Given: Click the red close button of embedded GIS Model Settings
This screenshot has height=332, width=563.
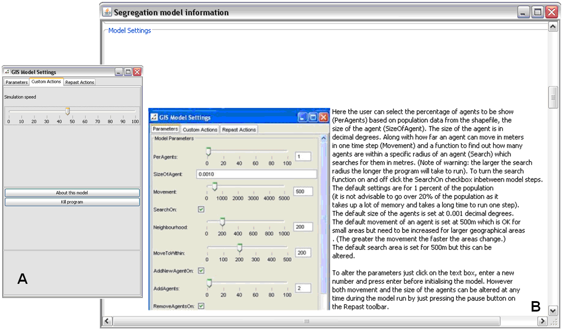Looking at the screenshot, I should click(323, 118).
